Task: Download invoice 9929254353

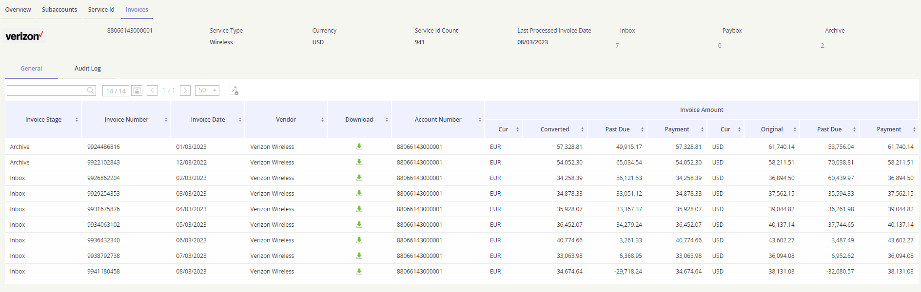Action: pyautogui.click(x=359, y=193)
